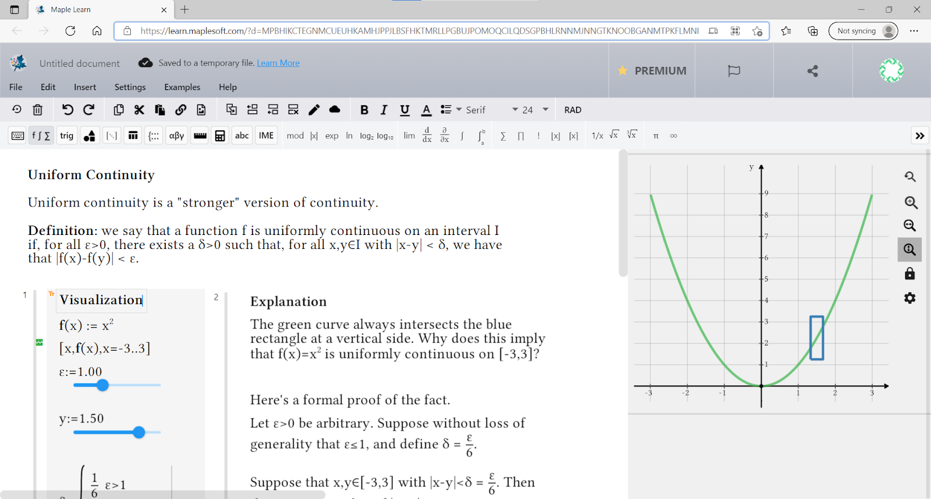Click the insert group above icon
The width and height of the screenshot is (931, 499).
[x=252, y=109]
